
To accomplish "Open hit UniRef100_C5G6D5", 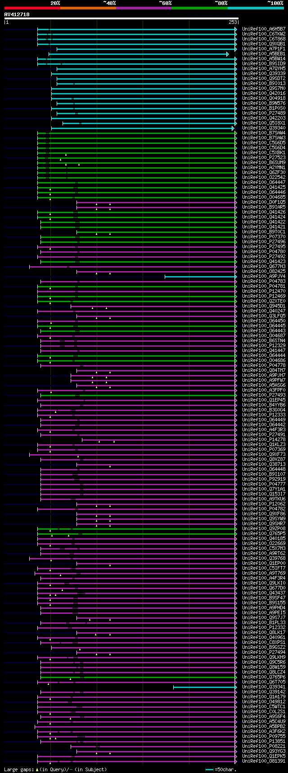I will tap(264, 143).
